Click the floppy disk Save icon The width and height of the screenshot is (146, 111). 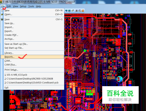[x=2, y=19]
